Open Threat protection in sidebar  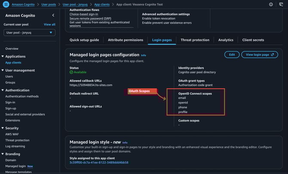point(17,140)
